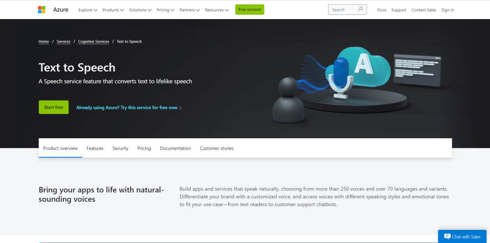
Task: Focus the Search input field
Action: point(347,10)
